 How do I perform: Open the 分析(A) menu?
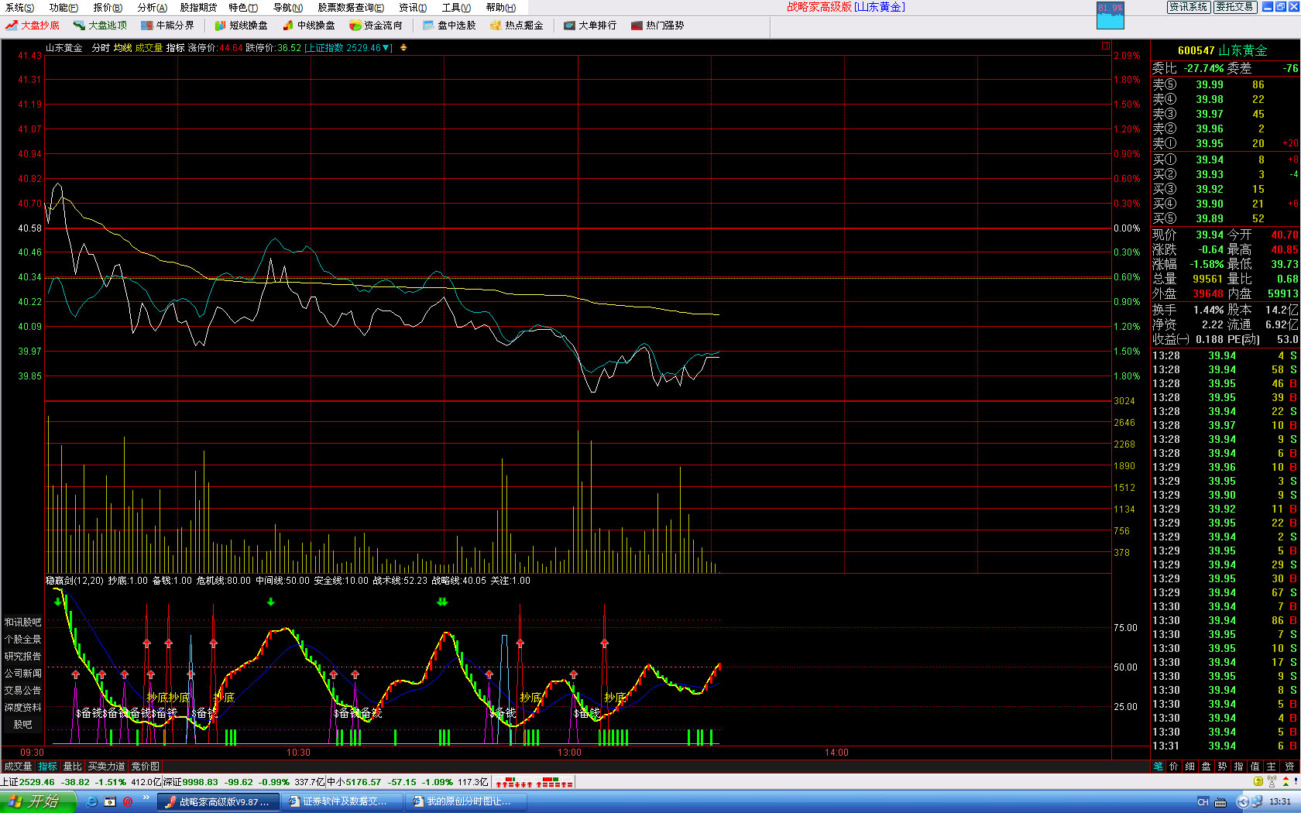point(152,8)
